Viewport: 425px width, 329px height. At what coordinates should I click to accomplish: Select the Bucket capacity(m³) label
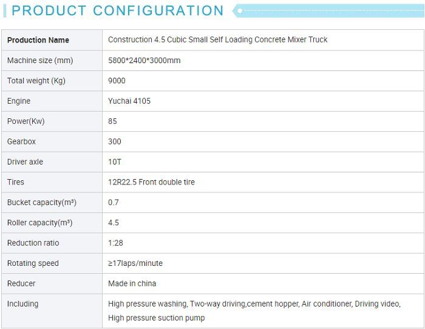pyautogui.click(x=41, y=202)
